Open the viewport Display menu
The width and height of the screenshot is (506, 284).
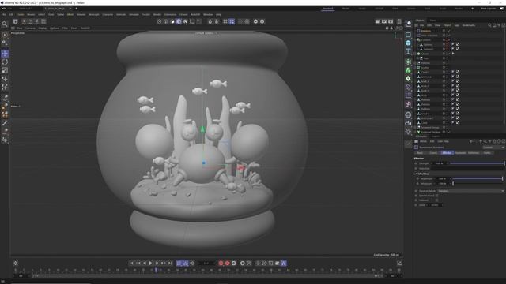42,28
